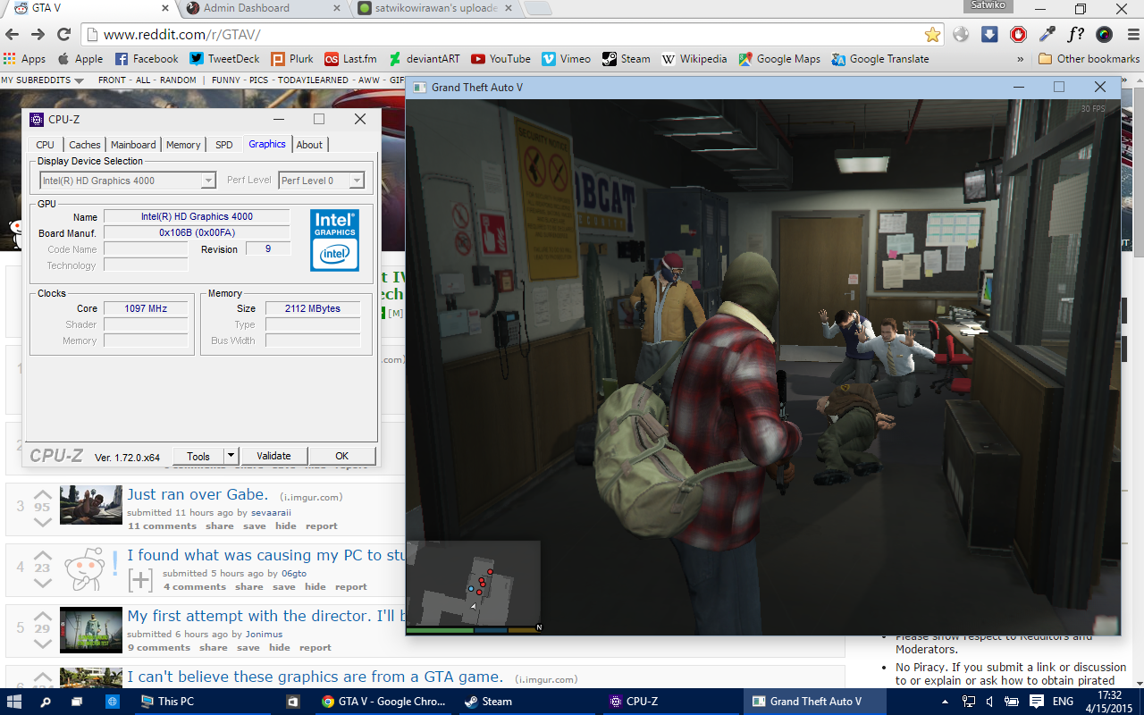The width and height of the screenshot is (1144, 715).
Task: Open the Caches tab in CPU-Z
Action: click(x=85, y=145)
